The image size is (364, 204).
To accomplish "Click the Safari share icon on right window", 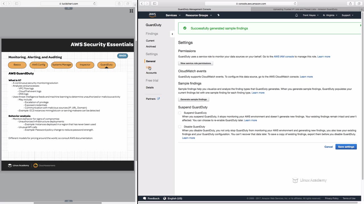I will 350,4.
